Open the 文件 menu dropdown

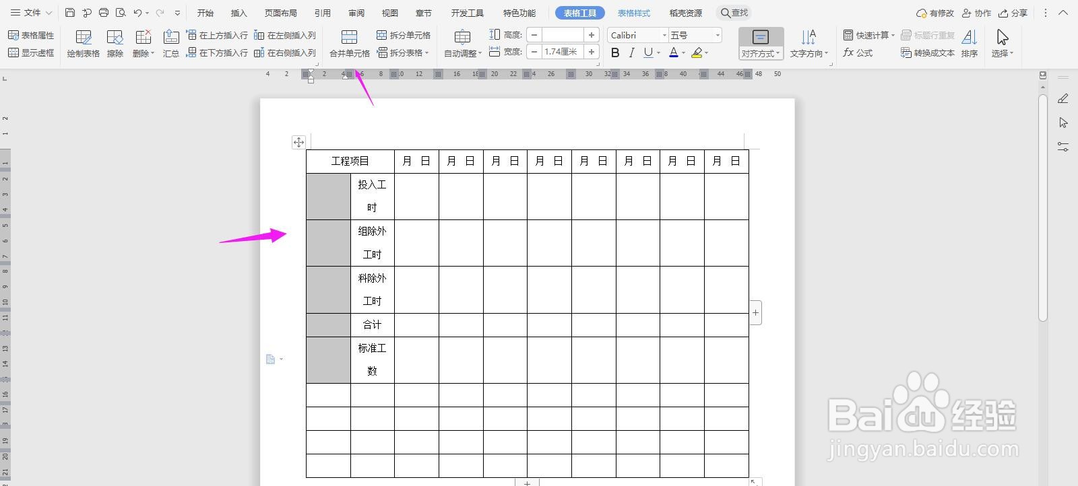(31, 13)
